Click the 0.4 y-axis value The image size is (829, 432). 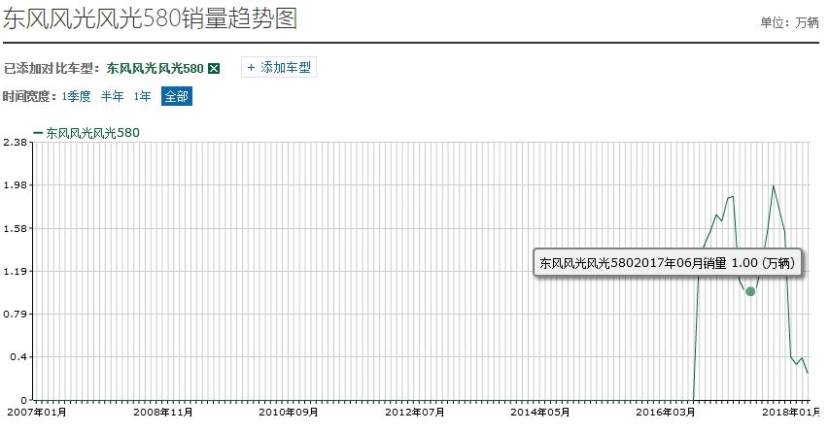coord(18,357)
